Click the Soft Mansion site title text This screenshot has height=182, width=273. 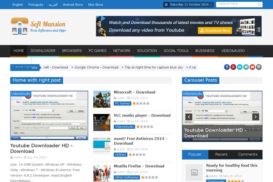tap(48, 24)
